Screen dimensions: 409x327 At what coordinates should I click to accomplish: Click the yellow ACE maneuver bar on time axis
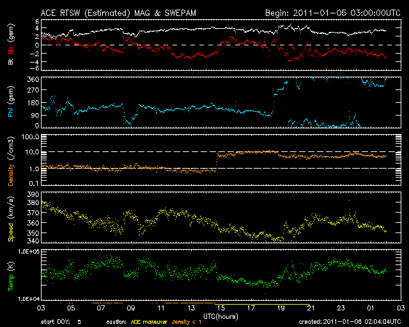[262, 304]
